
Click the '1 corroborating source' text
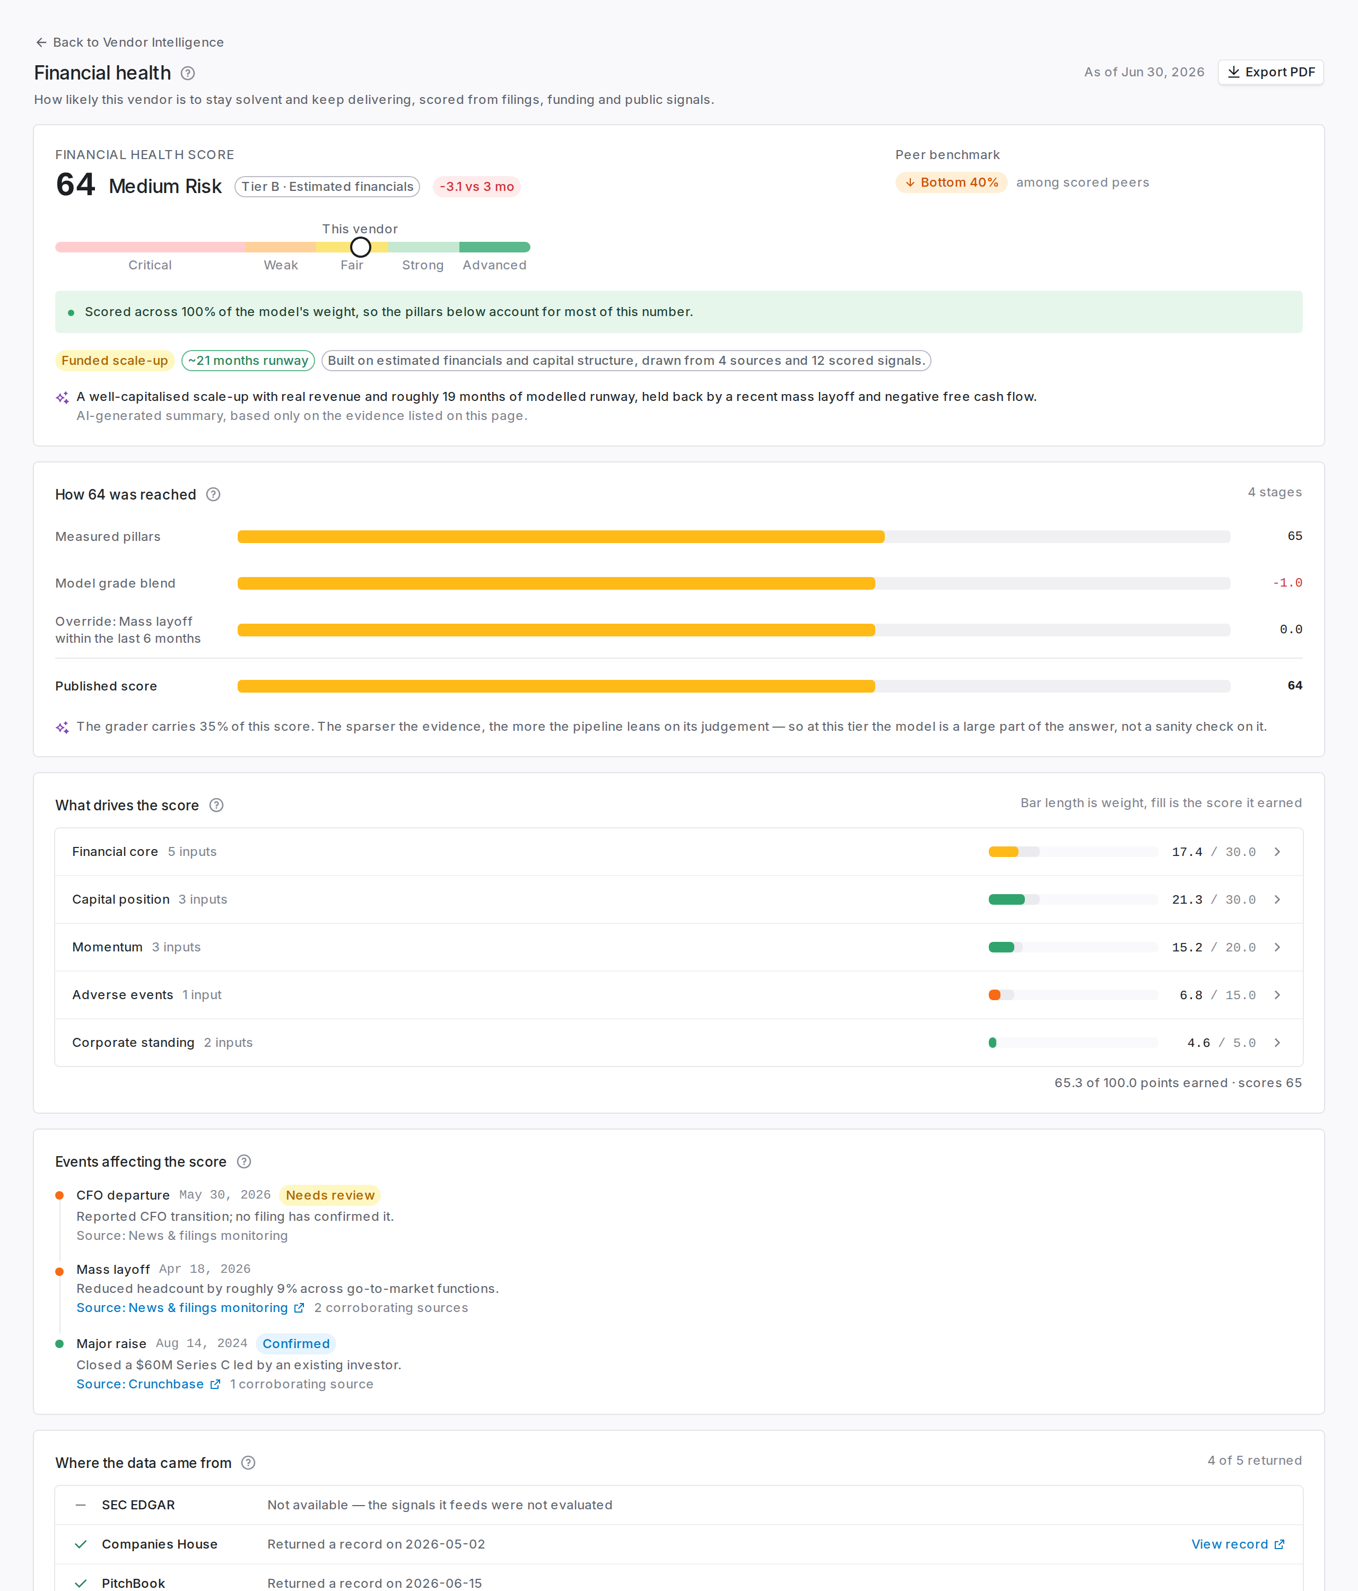click(x=302, y=1384)
